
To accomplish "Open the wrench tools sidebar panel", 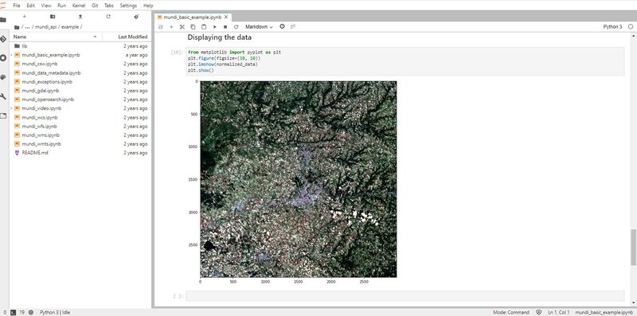I will [3, 96].
